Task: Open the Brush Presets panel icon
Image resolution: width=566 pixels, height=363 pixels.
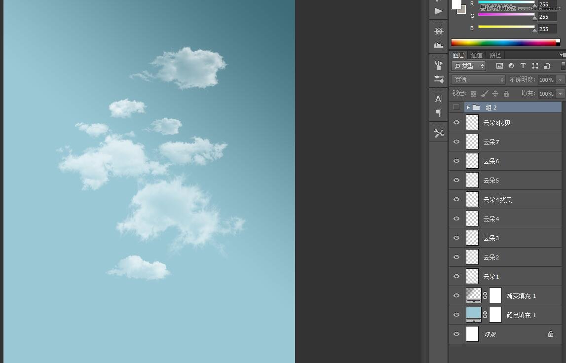Action: point(439,65)
